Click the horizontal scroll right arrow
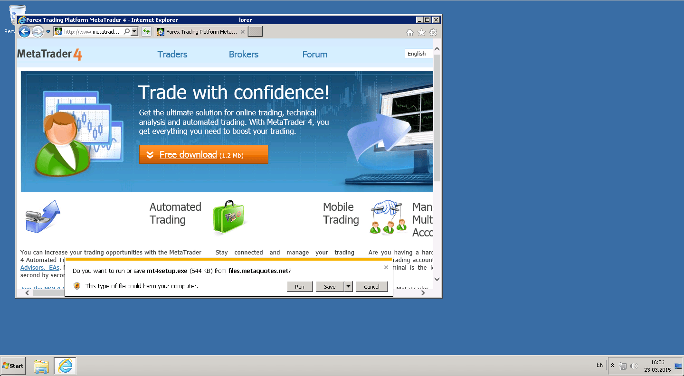684x376 pixels. point(424,293)
